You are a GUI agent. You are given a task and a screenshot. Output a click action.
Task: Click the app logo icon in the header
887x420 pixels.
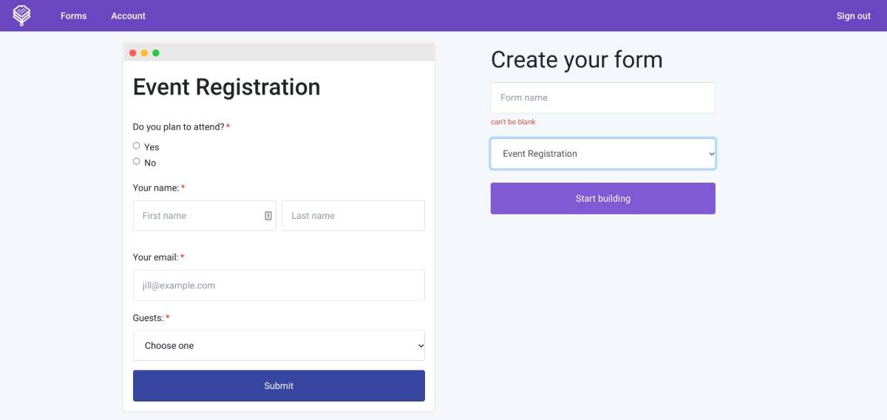point(22,16)
